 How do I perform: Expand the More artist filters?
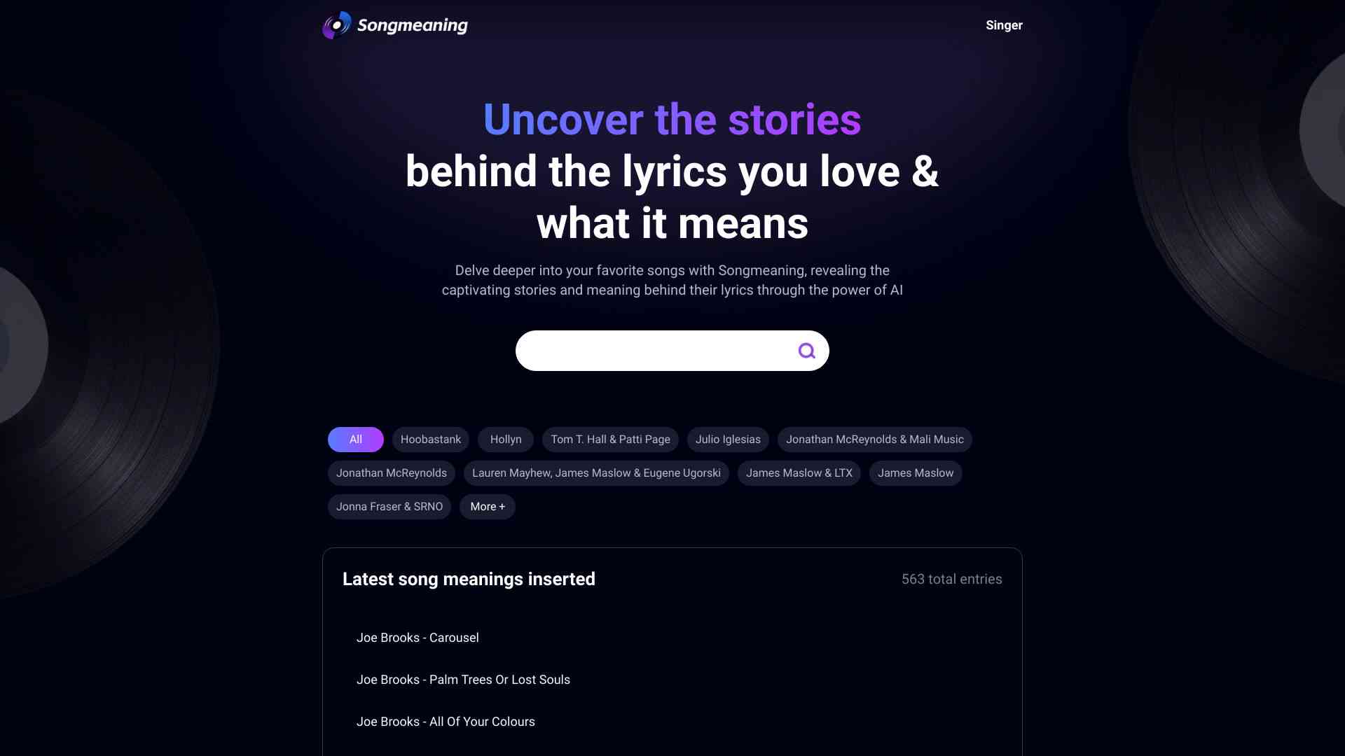487,506
